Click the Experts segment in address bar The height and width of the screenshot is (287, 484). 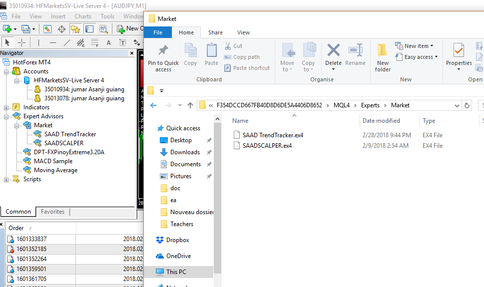click(370, 105)
